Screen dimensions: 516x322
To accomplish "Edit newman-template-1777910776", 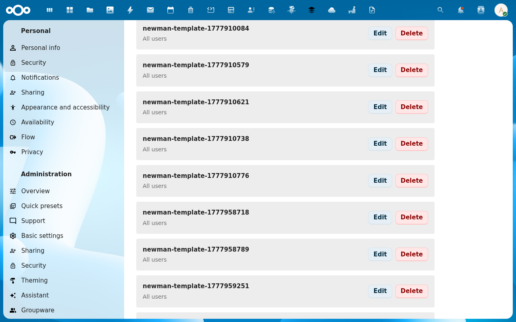I will (x=380, y=181).
